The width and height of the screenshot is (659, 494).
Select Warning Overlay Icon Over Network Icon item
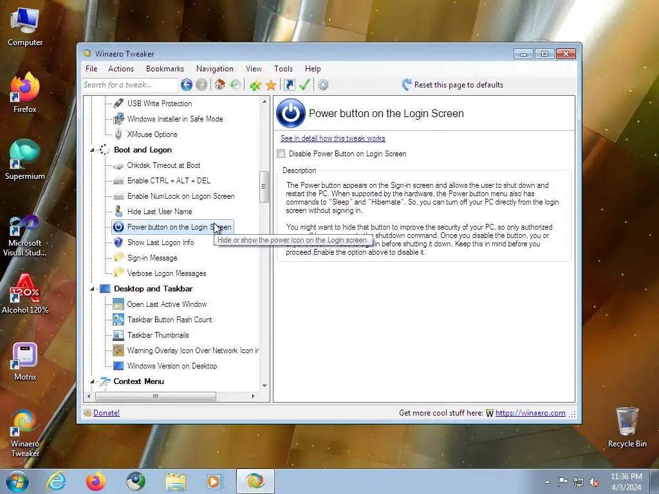click(x=193, y=351)
